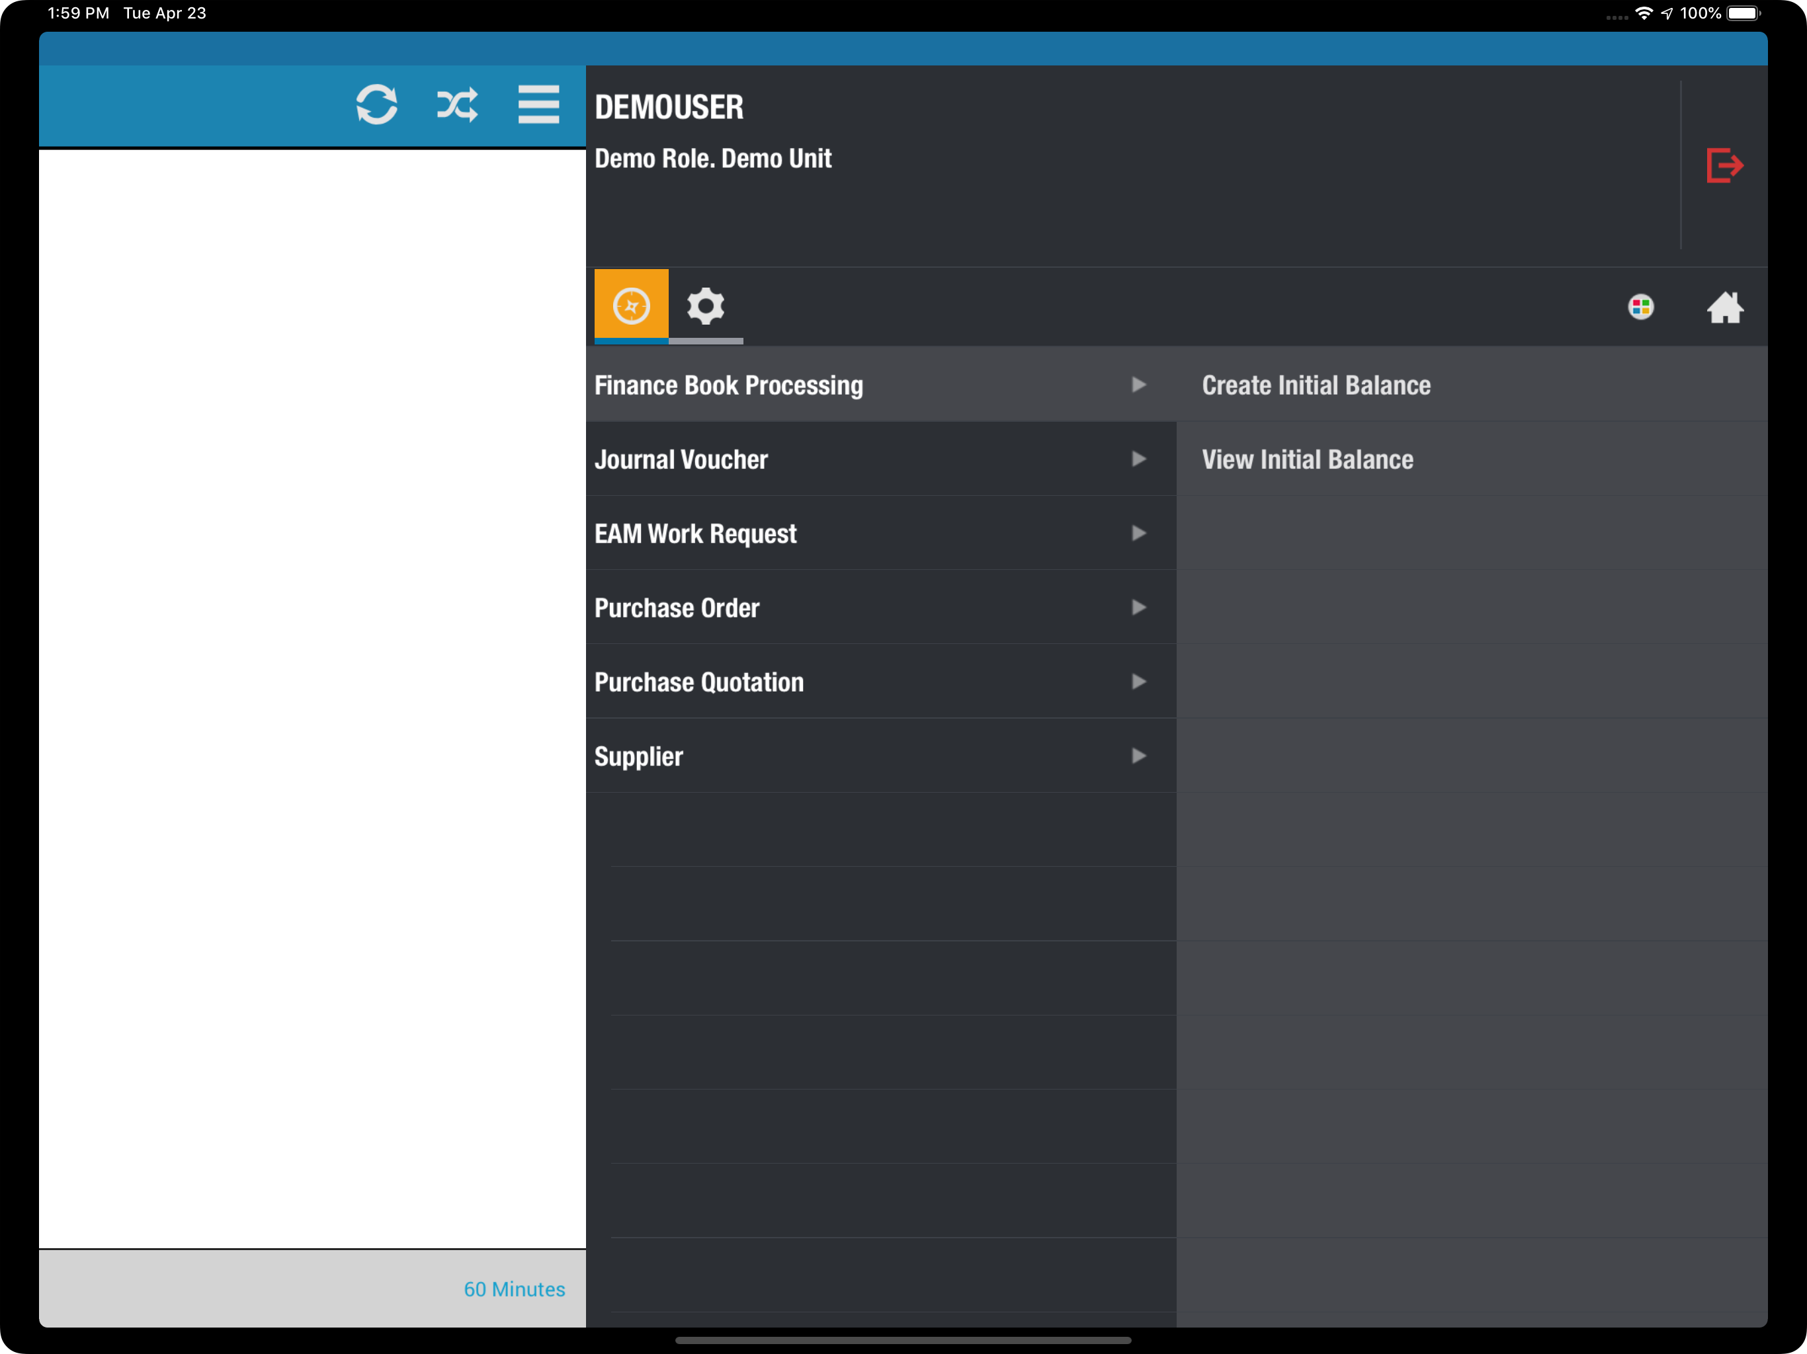Select Finance Book Processing menu item

882,385
